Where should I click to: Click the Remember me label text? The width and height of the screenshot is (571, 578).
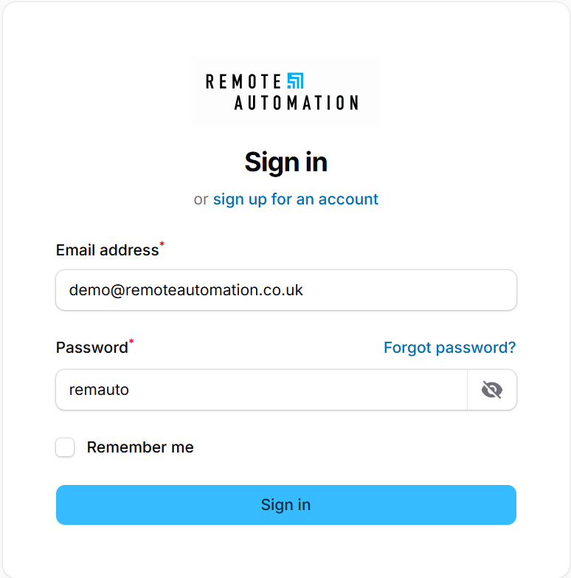pyautogui.click(x=140, y=447)
